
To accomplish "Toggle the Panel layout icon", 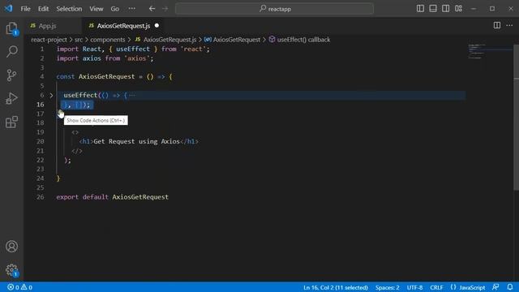I will [x=433, y=9].
